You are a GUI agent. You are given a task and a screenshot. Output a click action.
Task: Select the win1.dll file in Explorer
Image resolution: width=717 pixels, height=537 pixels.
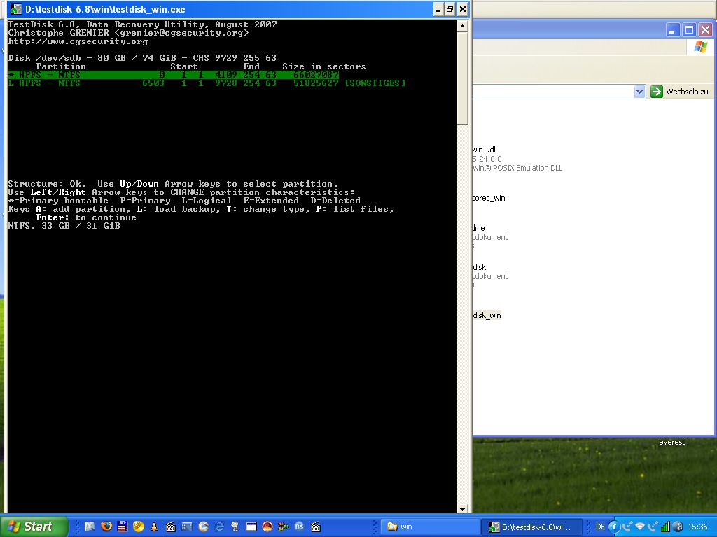(x=485, y=150)
